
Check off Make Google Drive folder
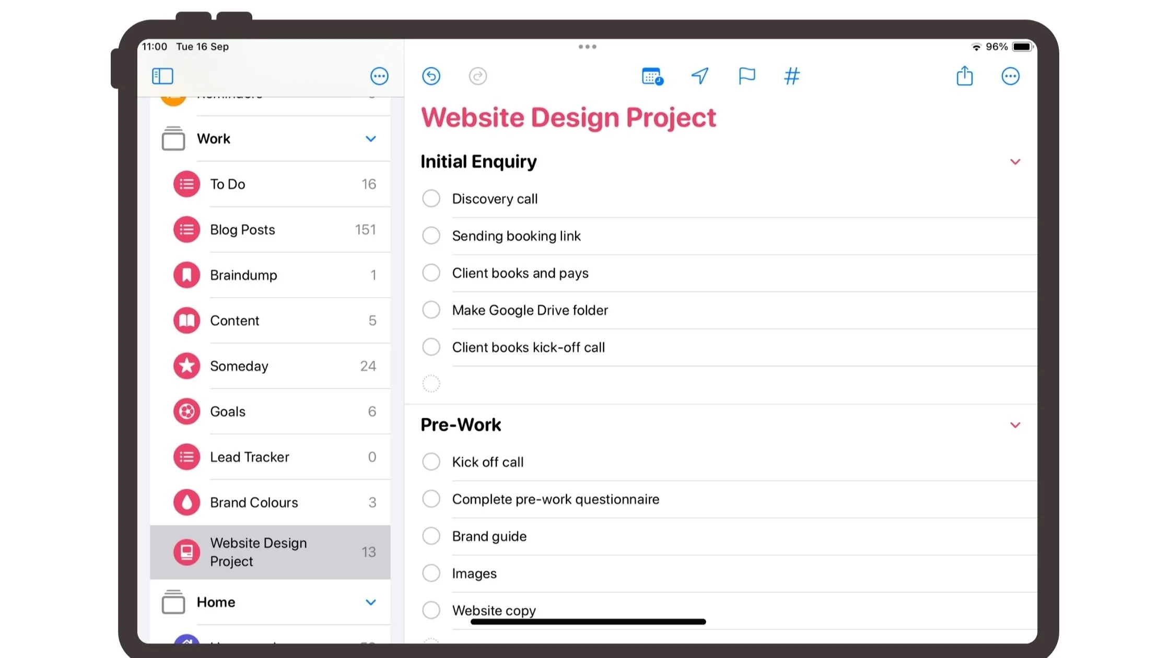point(431,310)
